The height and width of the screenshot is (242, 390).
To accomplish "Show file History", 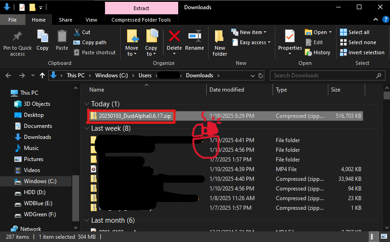I will pyautogui.click(x=318, y=52).
